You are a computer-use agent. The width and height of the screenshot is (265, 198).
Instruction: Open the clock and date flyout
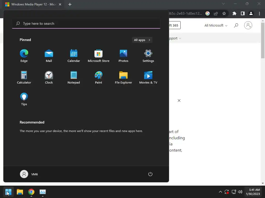tap(253, 192)
